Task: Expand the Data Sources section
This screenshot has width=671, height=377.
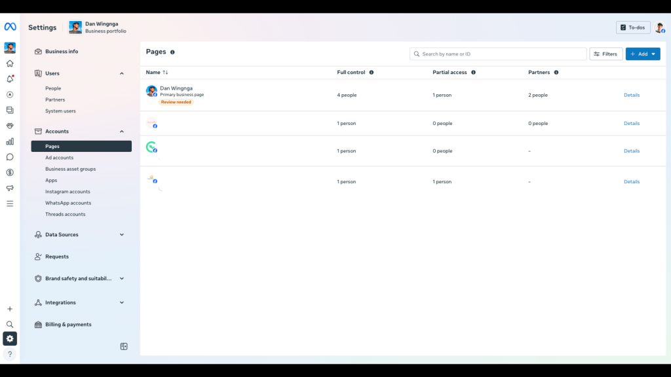Action: coord(122,234)
